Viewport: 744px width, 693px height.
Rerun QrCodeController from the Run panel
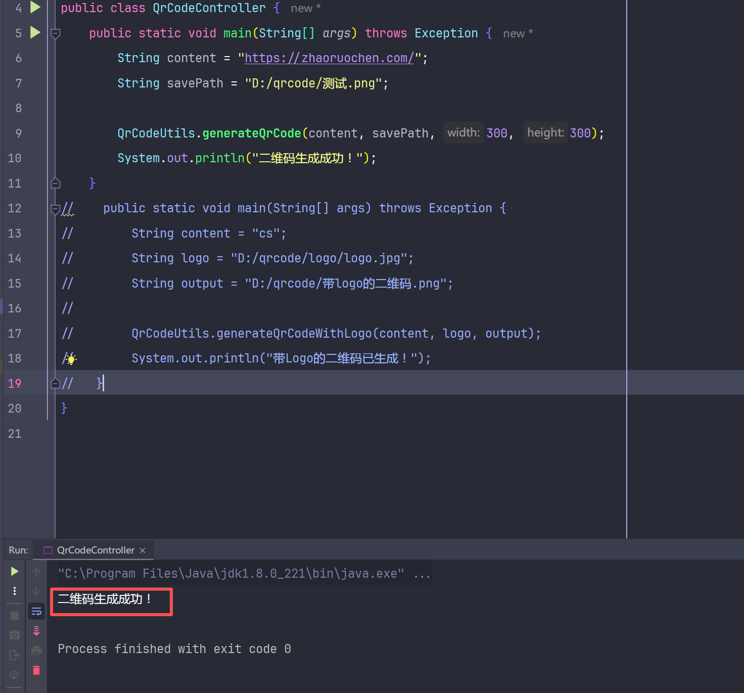coord(15,571)
